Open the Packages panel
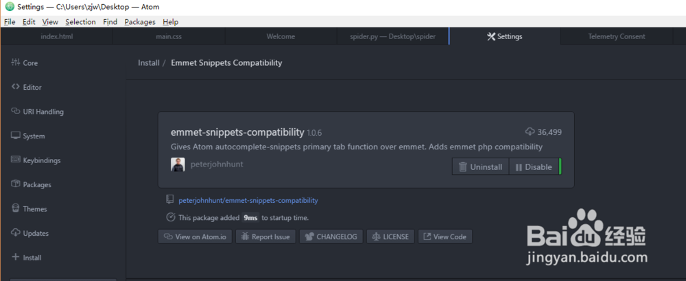The image size is (686, 281). click(31, 185)
